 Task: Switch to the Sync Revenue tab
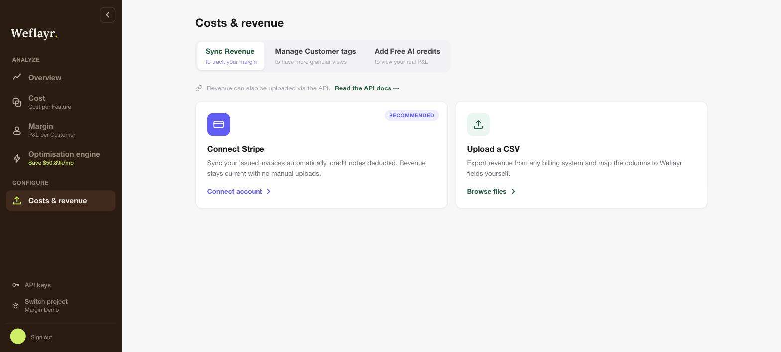tap(231, 56)
